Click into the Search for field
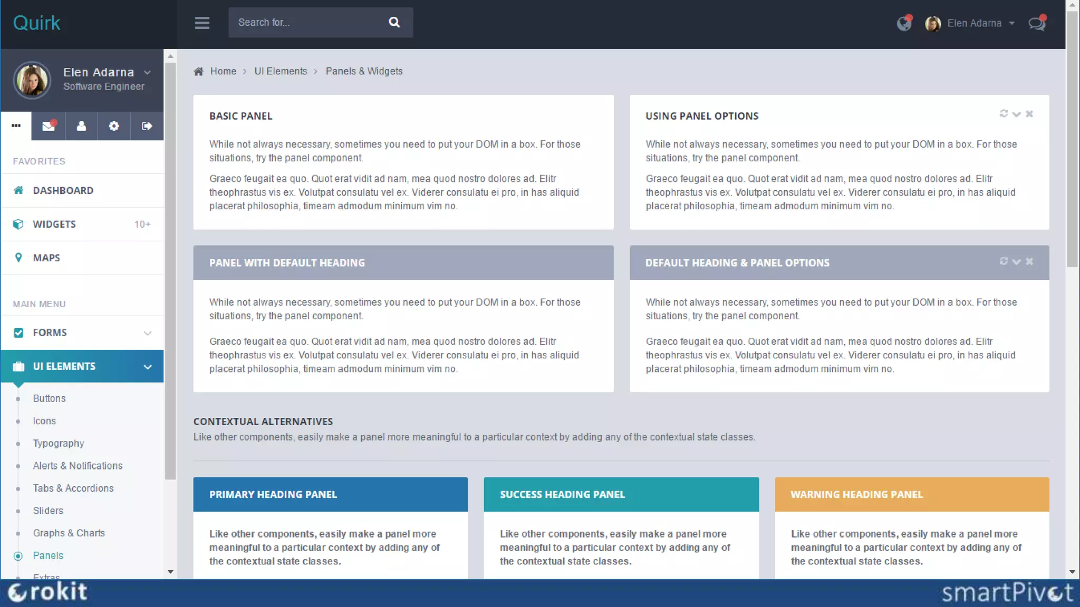Viewport: 1080px width, 607px height. [306, 22]
